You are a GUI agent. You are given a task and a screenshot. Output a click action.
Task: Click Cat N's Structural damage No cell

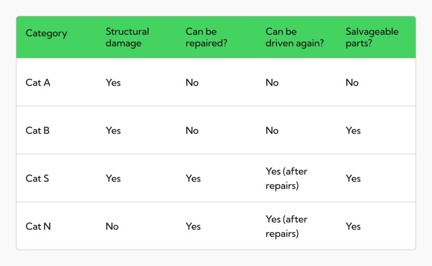coord(112,226)
